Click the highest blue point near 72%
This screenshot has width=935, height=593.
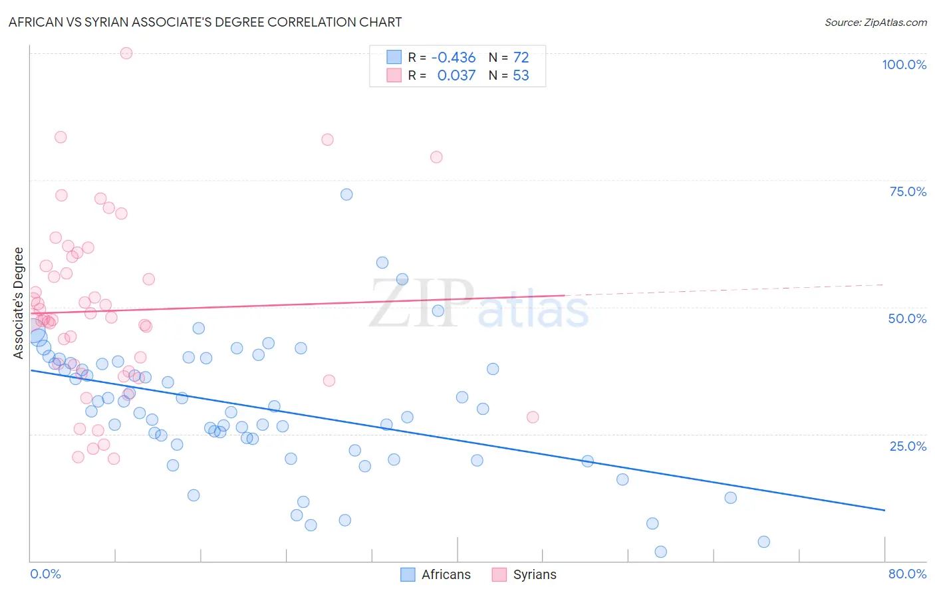[346, 195]
